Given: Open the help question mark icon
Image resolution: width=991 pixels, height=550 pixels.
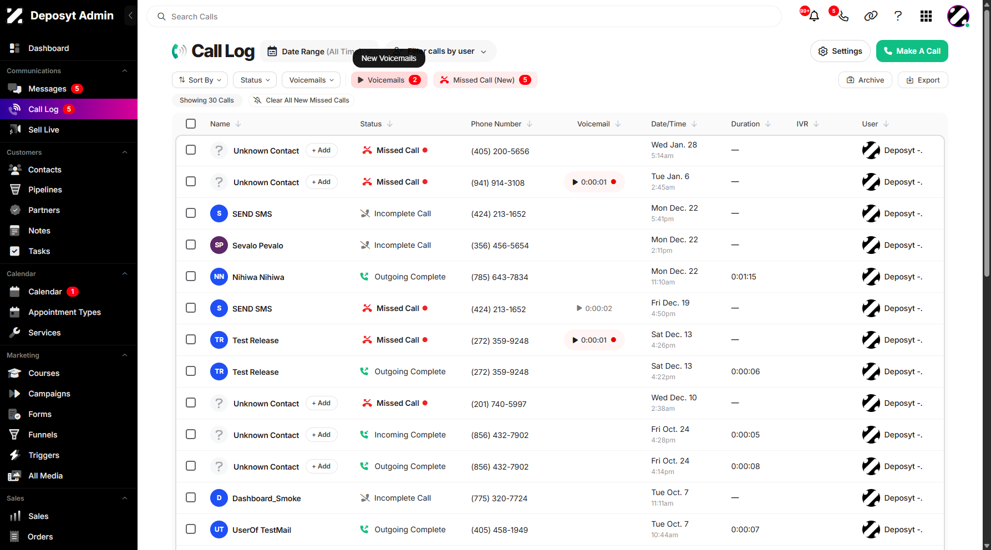Looking at the screenshot, I should point(898,16).
